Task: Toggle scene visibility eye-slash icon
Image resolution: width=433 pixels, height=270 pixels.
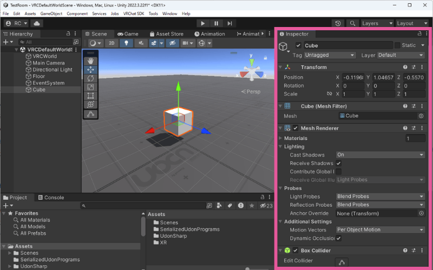Action: tap(172, 43)
